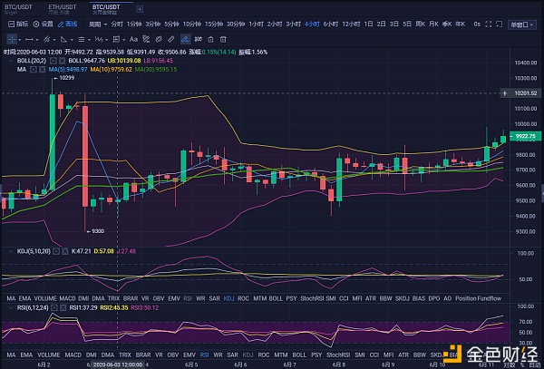Select the Aa text annotation tool
Image resolution: width=544 pixels, height=369 pixels.
point(133,39)
